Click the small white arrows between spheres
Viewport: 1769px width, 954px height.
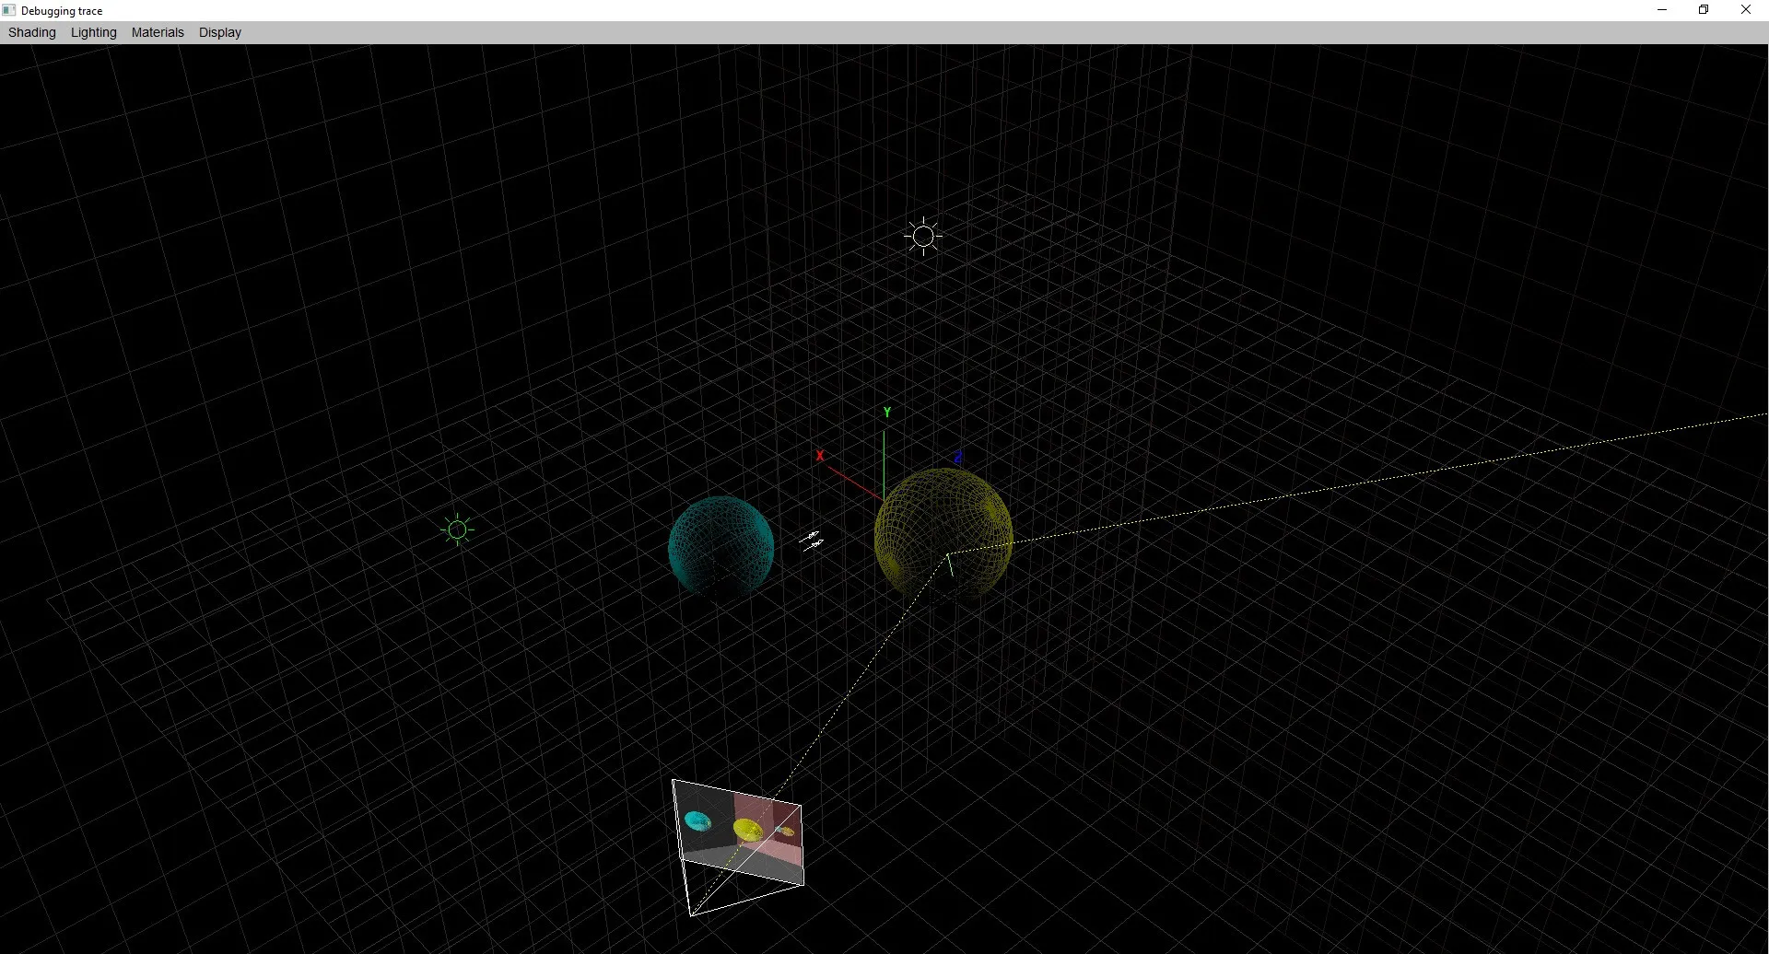(x=812, y=541)
